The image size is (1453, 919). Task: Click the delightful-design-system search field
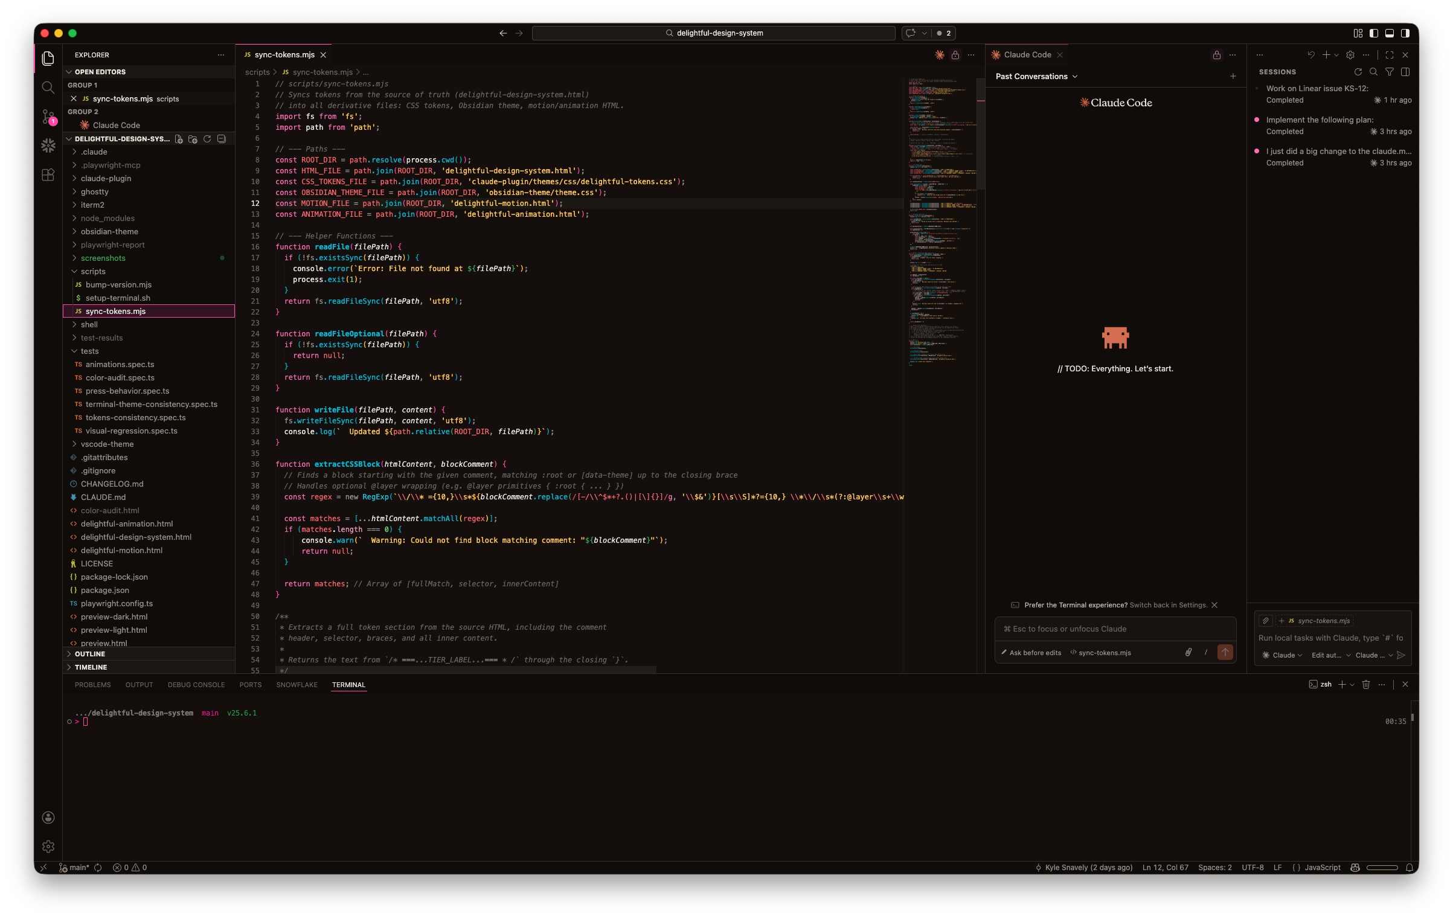point(713,33)
